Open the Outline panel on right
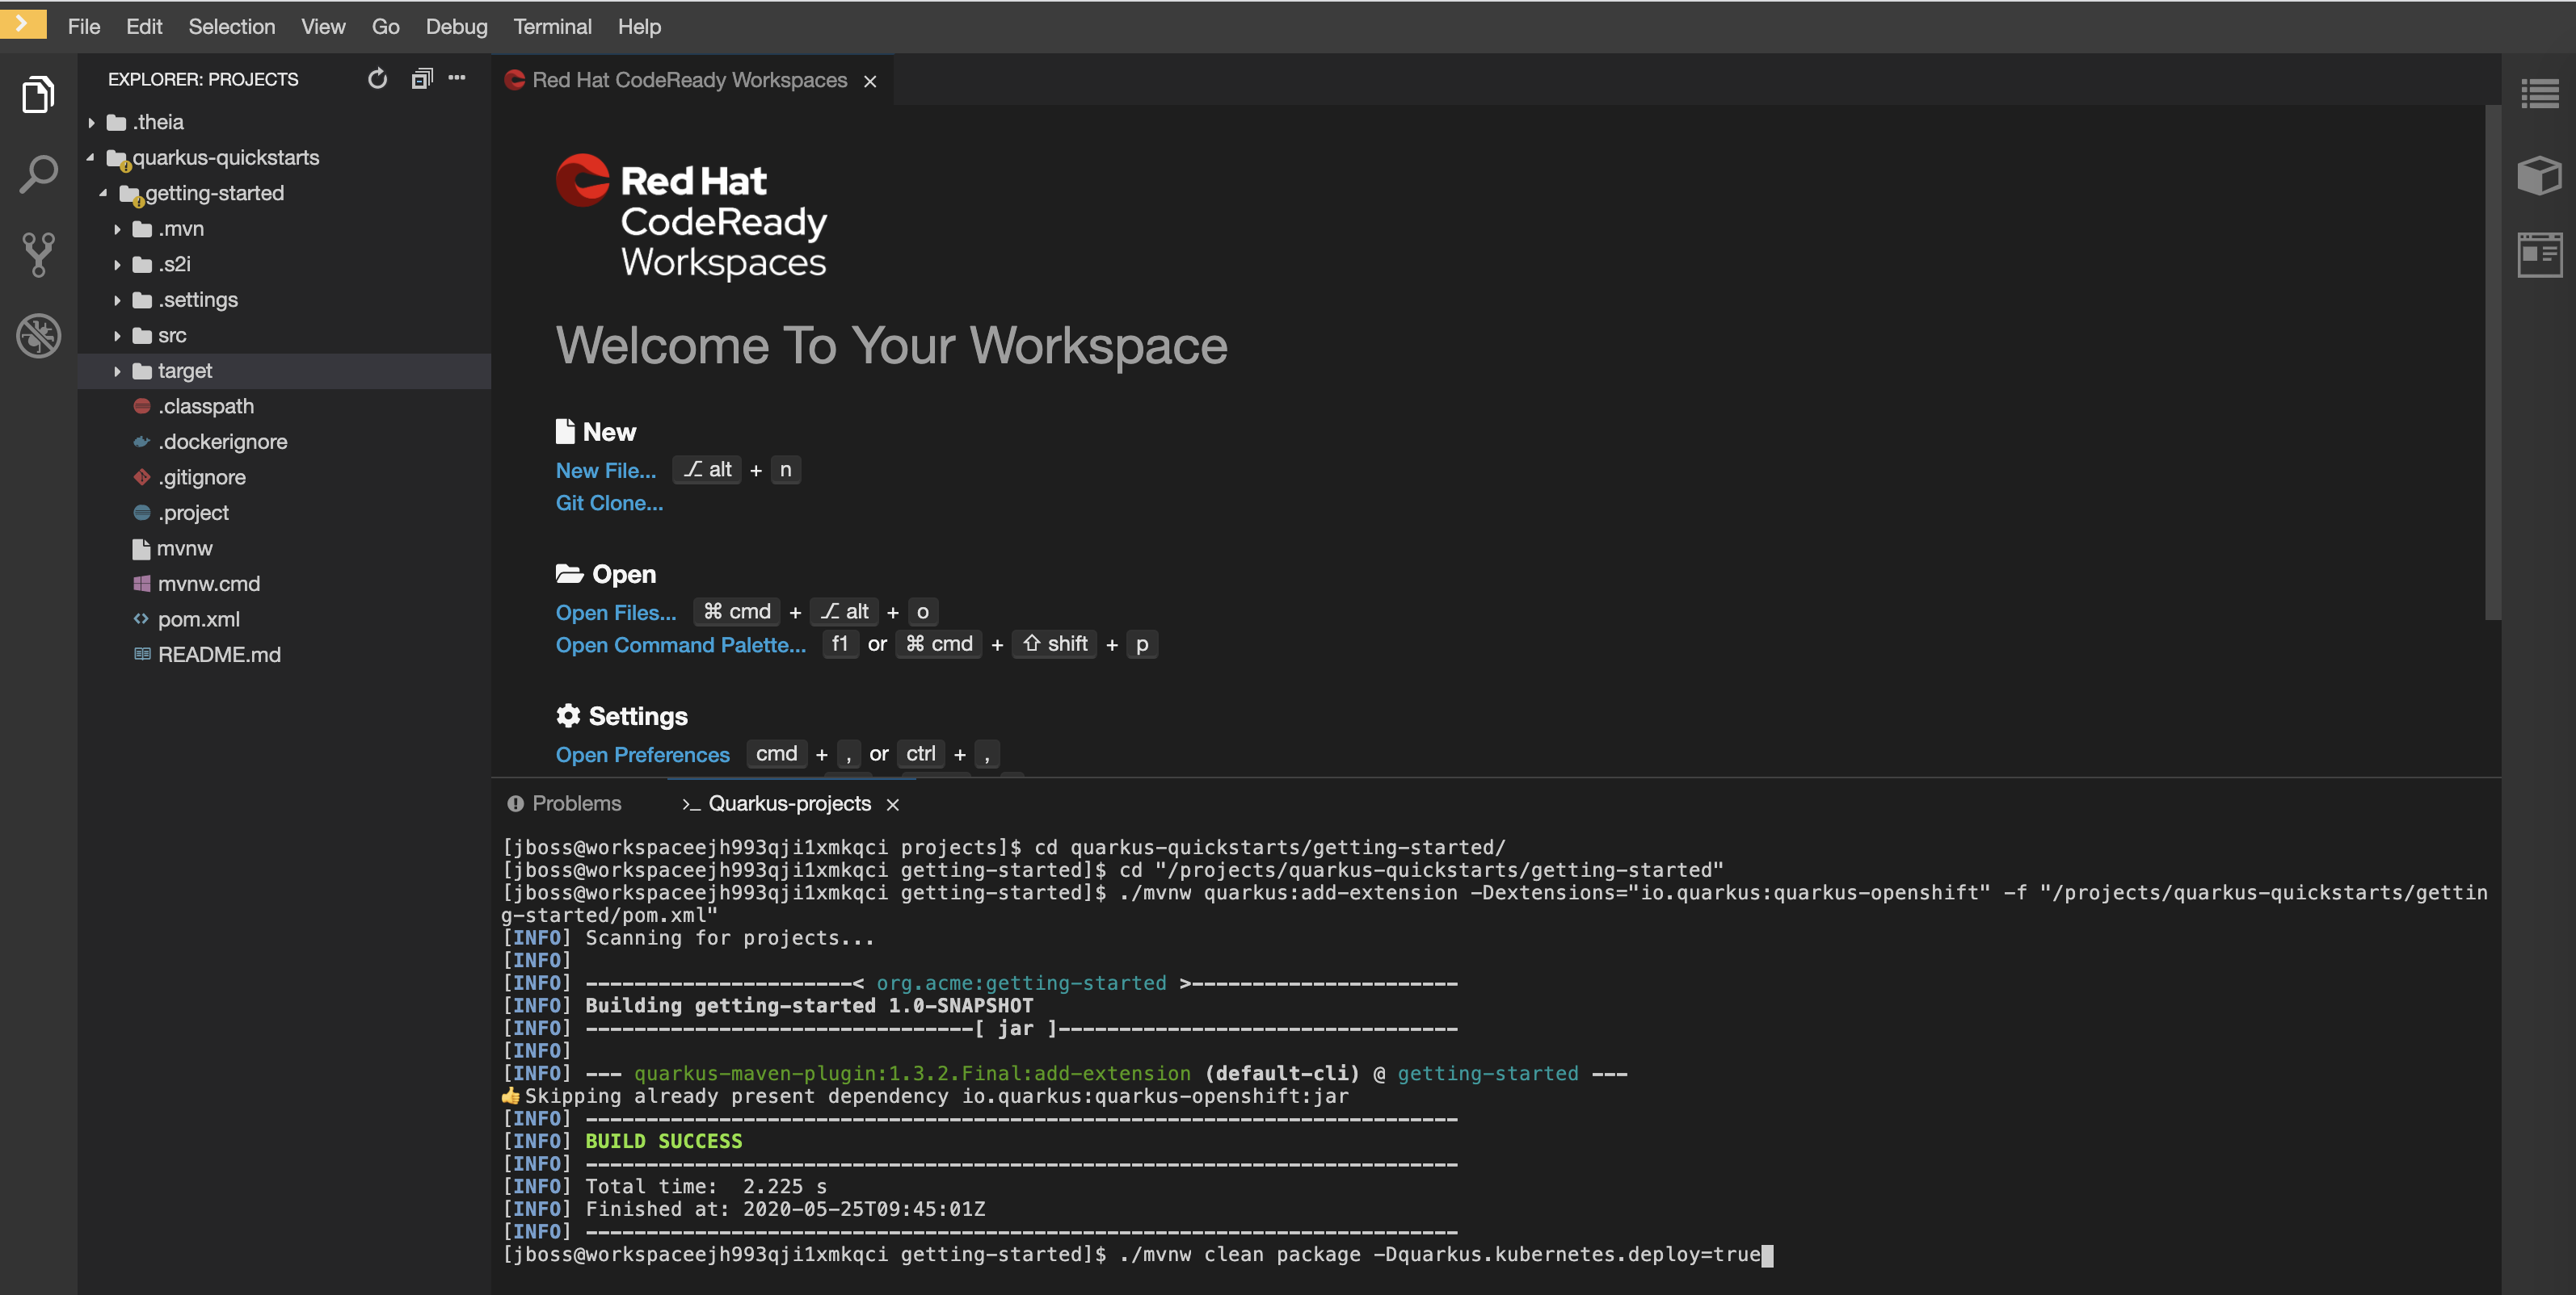Viewport: 2576px width, 1295px height. tap(2539, 95)
